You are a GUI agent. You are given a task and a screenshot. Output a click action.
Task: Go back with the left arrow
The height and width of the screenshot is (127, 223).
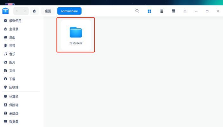17,11
